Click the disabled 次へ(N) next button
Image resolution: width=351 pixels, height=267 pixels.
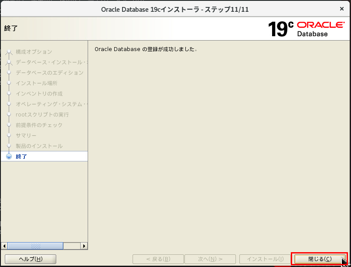[x=210, y=259]
